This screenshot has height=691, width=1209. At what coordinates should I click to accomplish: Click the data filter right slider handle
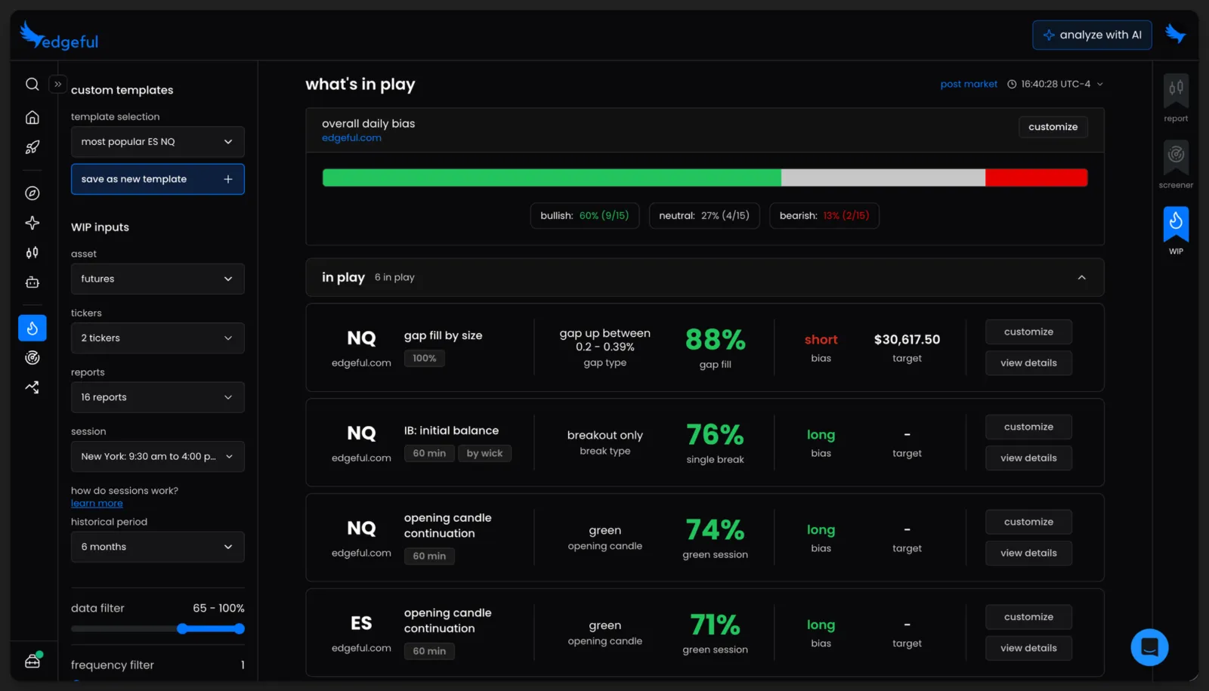(239, 628)
